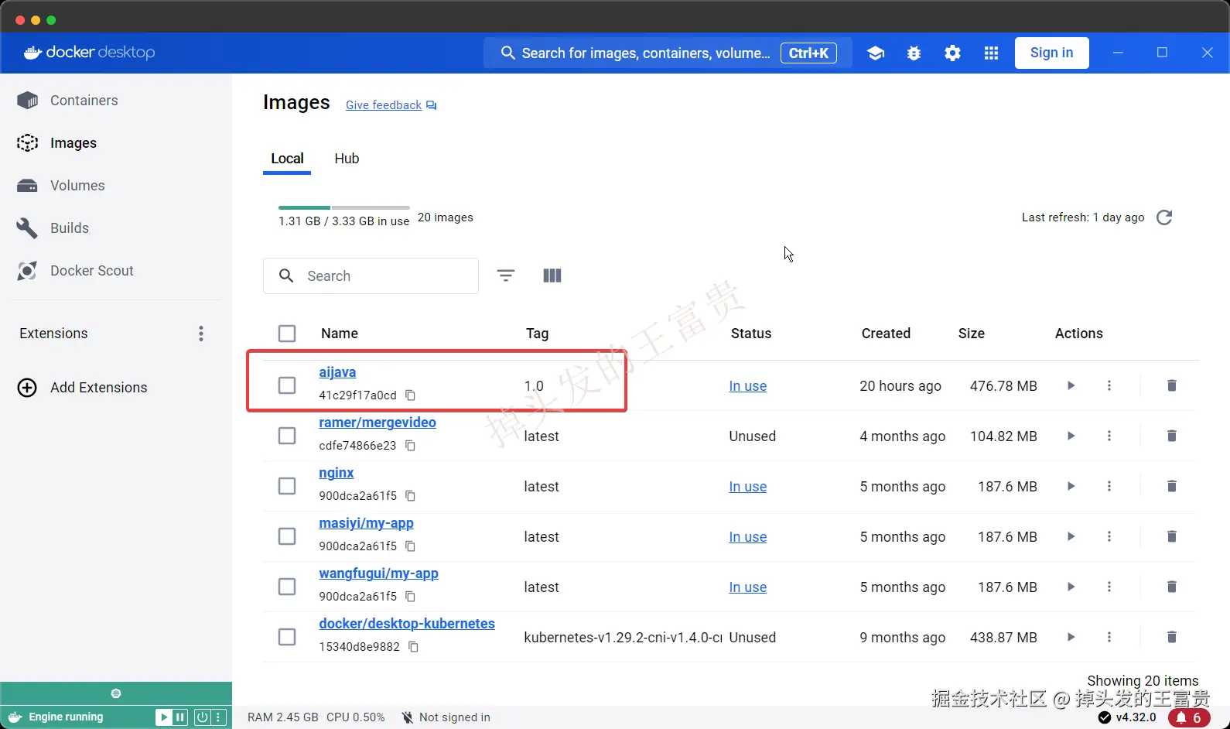Click In use status for aijava
Image resolution: width=1230 pixels, height=729 pixels.
coord(748,386)
